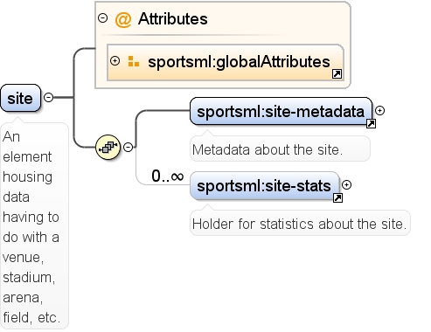Follow the site-stats reference arrow
Image resolution: width=431 pixels, height=332 pixels.
337,197
